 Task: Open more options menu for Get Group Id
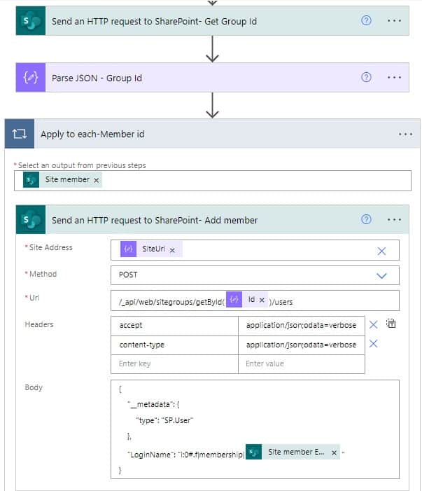click(x=394, y=21)
